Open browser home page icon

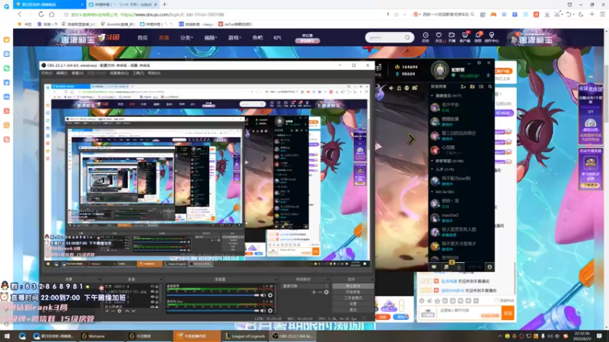52,14
